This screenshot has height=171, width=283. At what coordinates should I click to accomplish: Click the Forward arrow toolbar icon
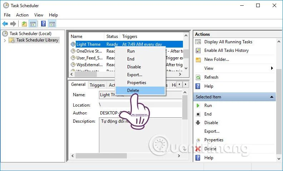[x=13, y=24]
